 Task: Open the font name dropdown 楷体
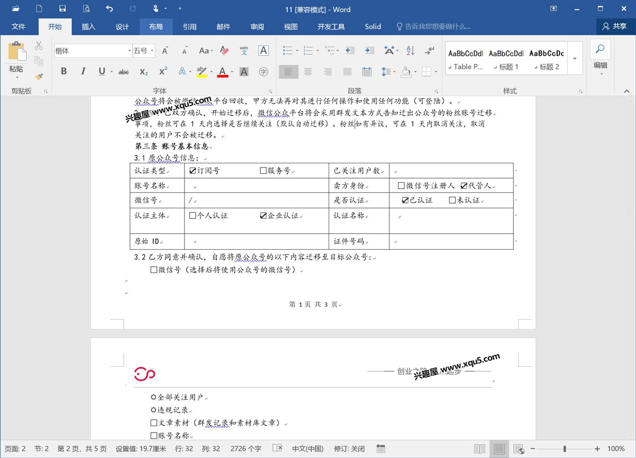pyautogui.click(x=129, y=51)
